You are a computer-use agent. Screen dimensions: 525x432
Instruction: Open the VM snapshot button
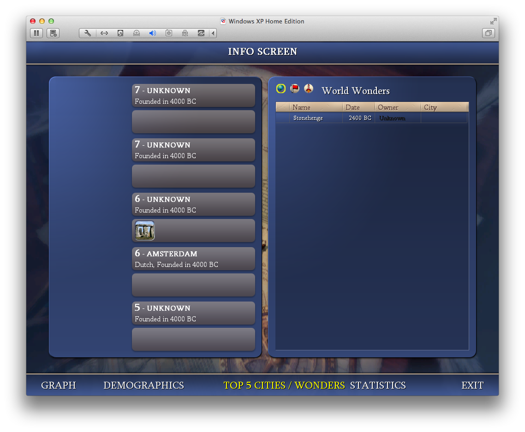[x=53, y=33]
